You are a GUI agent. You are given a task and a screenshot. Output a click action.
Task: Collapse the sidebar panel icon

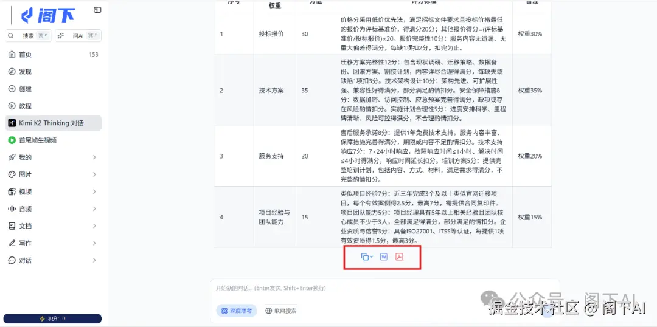coord(97,10)
